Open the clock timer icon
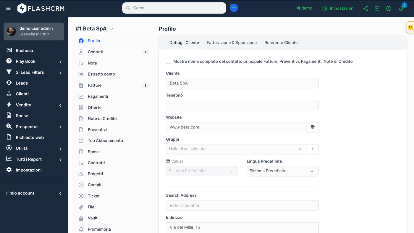 coord(389,8)
